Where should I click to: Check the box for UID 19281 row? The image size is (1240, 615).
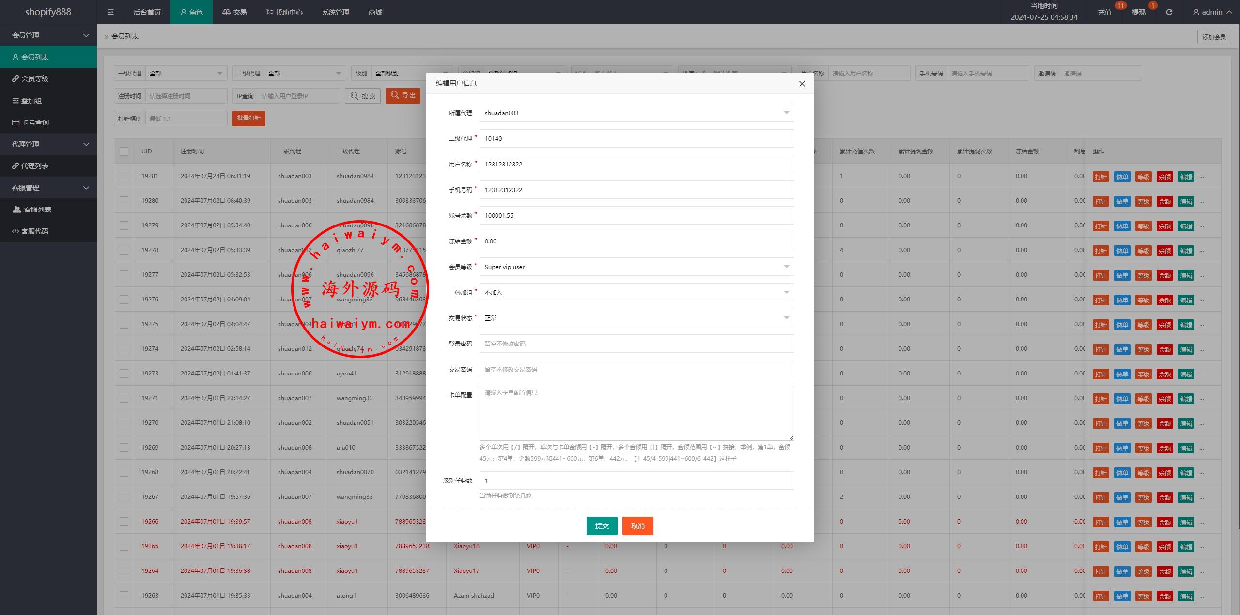click(124, 176)
